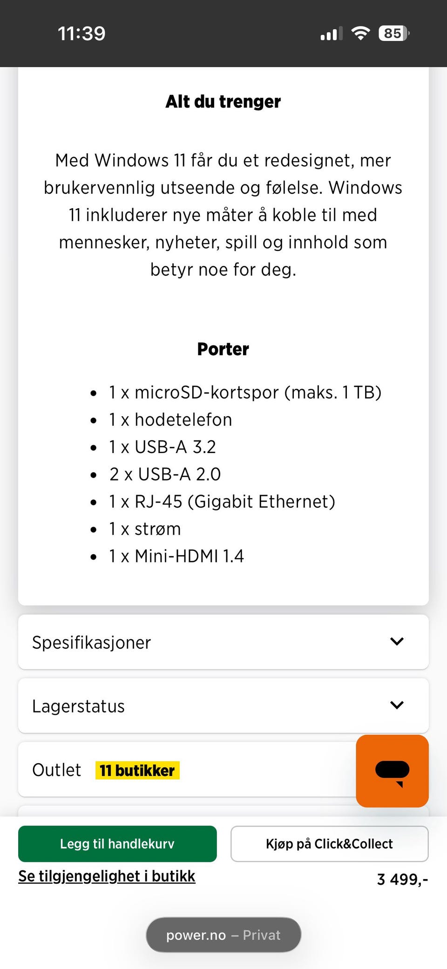Open the orange chat bubble widget

(x=392, y=771)
